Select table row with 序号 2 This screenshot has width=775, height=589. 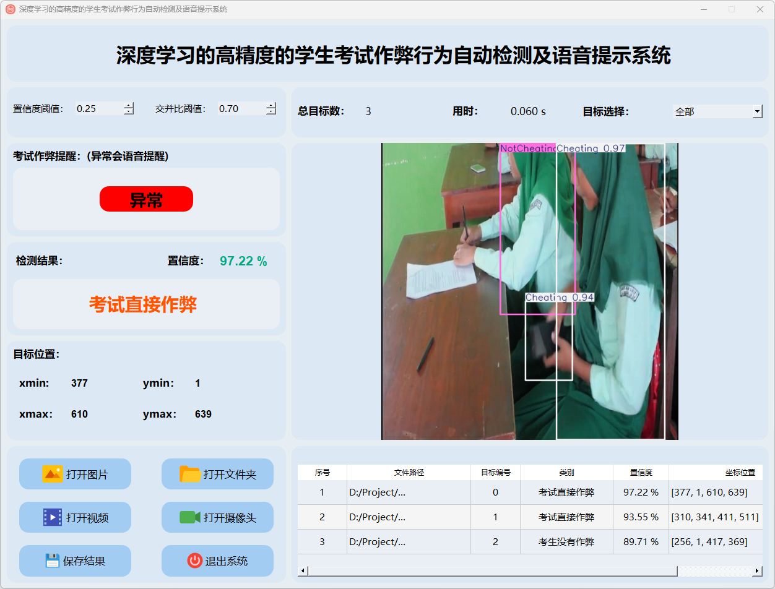pyautogui.click(x=530, y=517)
